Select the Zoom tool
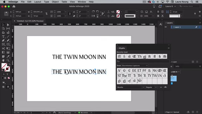The height and width of the screenshot is (114, 202). point(8,60)
